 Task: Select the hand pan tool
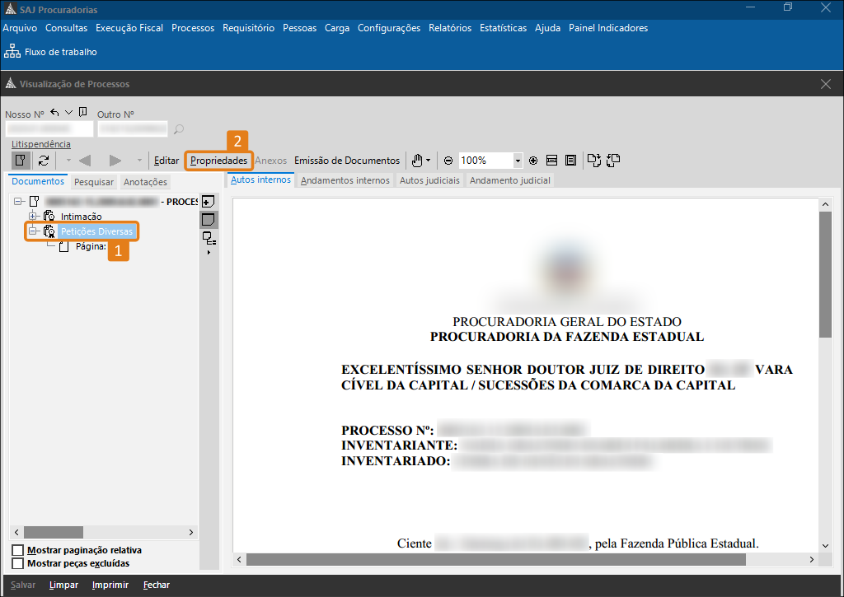pyautogui.click(x=418, y=161)
